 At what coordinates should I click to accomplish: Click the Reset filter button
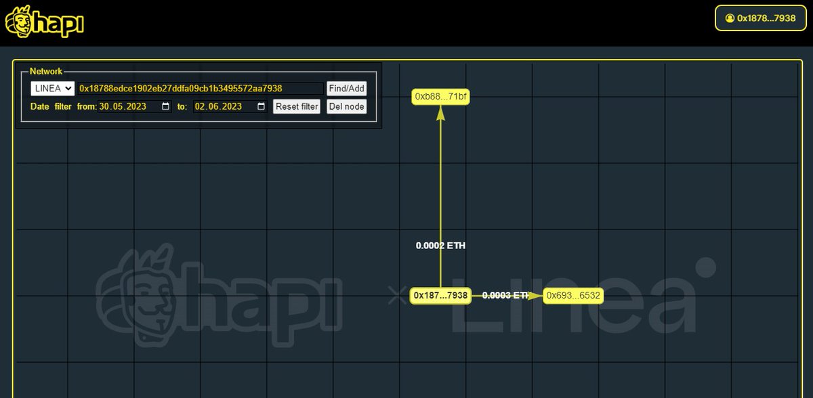(297, 106)
